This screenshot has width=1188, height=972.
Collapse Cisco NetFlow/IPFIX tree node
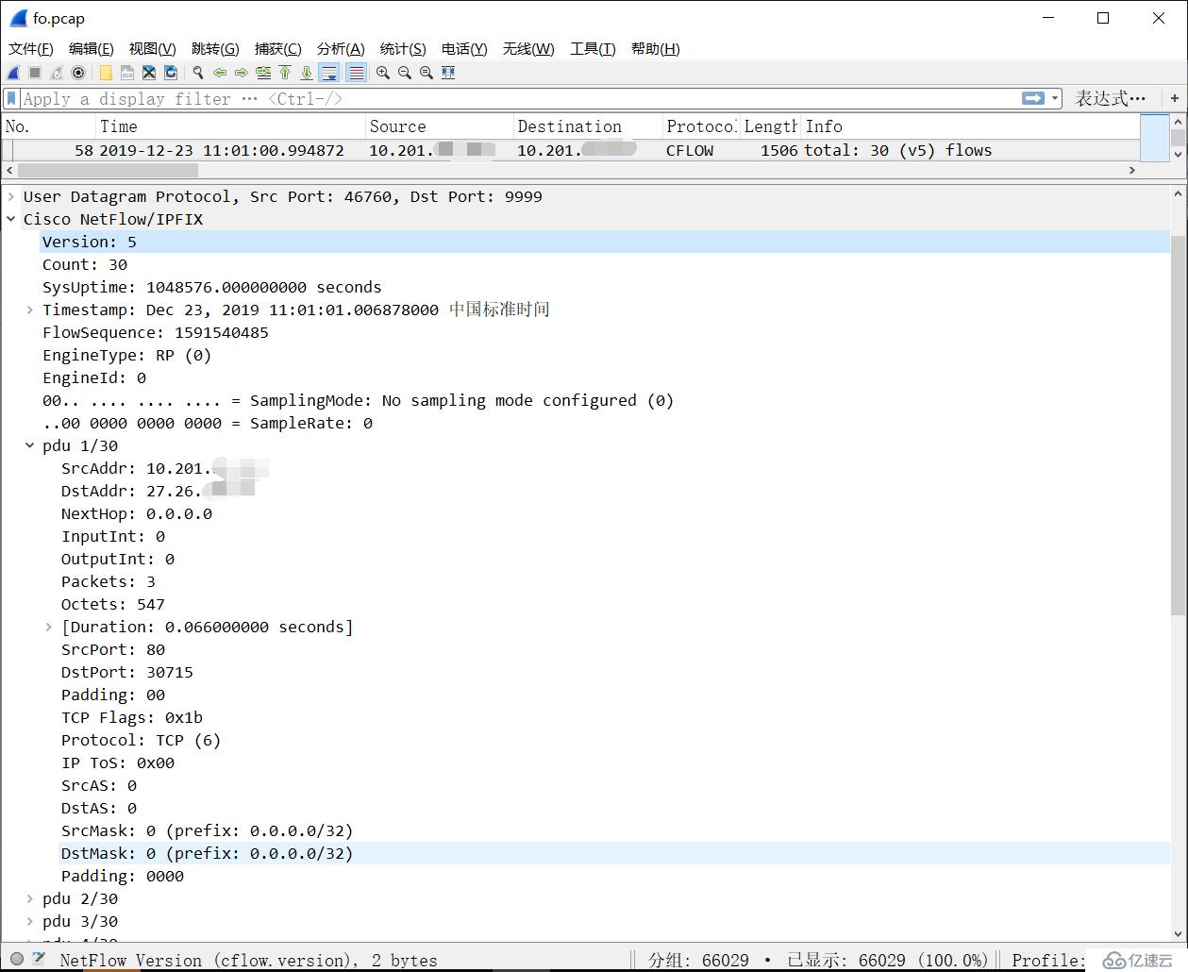click(11, 219)
